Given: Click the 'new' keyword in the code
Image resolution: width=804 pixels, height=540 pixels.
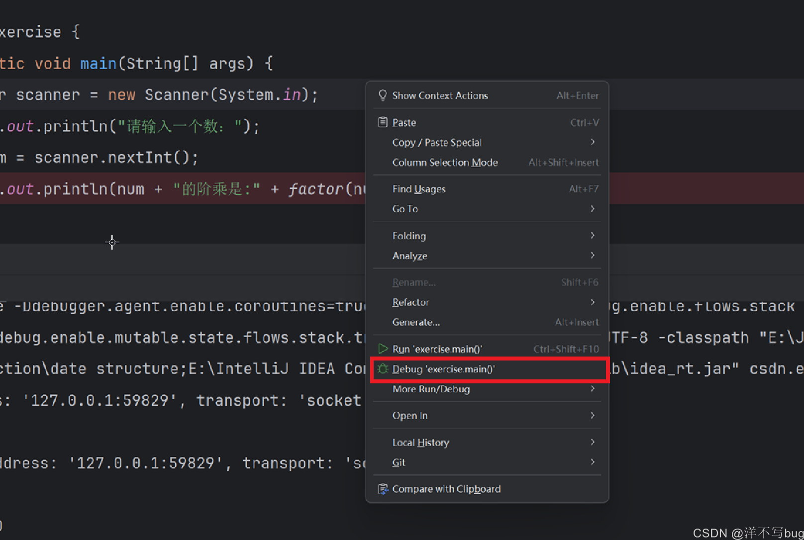Looking at the screenshot, I should pos(122,95).
